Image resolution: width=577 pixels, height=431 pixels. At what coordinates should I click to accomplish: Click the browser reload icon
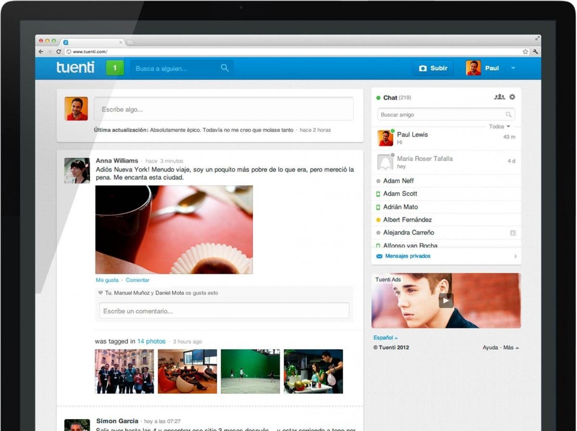click(x=59, y=51)
